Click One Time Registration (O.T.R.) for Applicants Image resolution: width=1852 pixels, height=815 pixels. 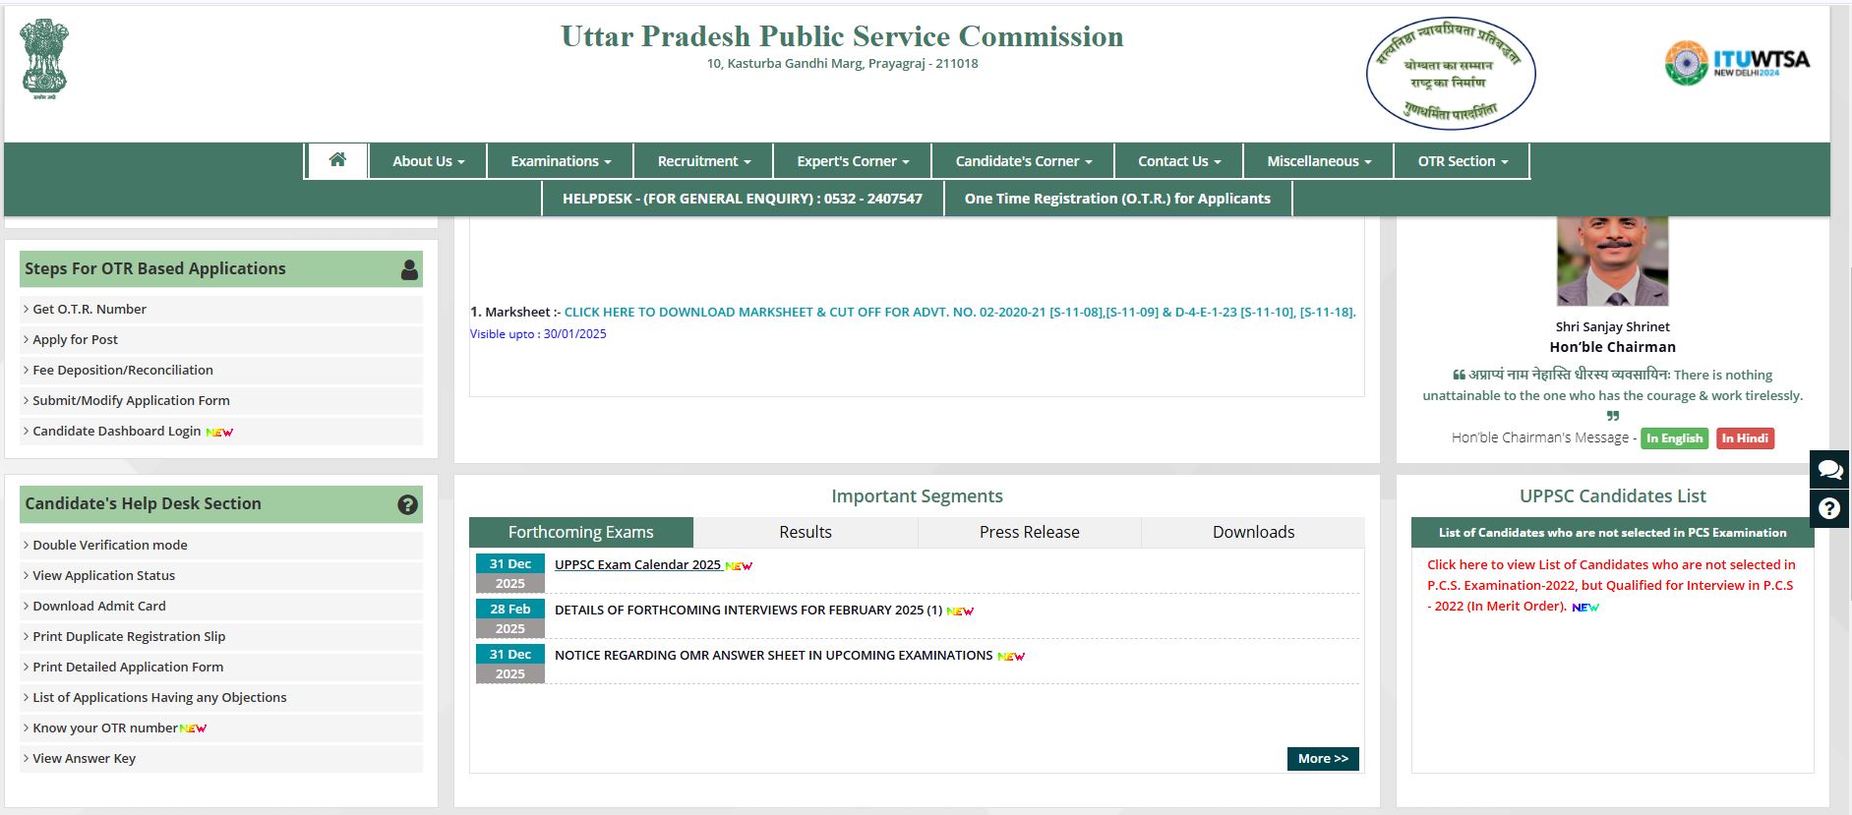pos(1117,199)
